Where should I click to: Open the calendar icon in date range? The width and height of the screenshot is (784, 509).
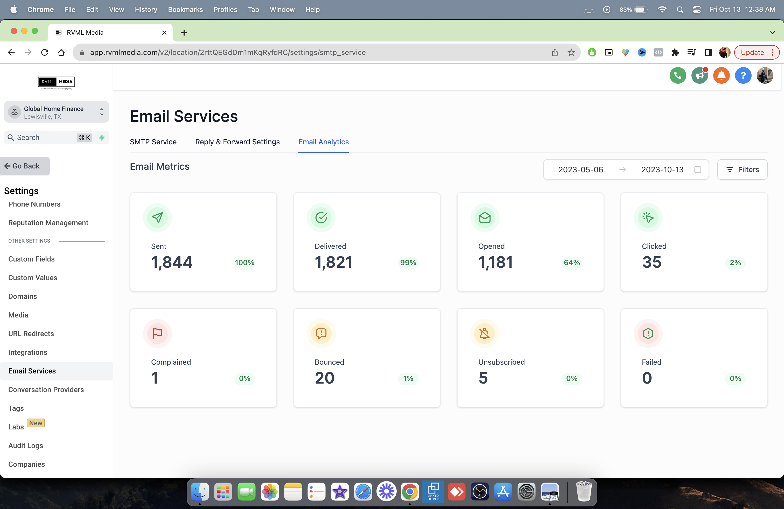coord(697,169)
